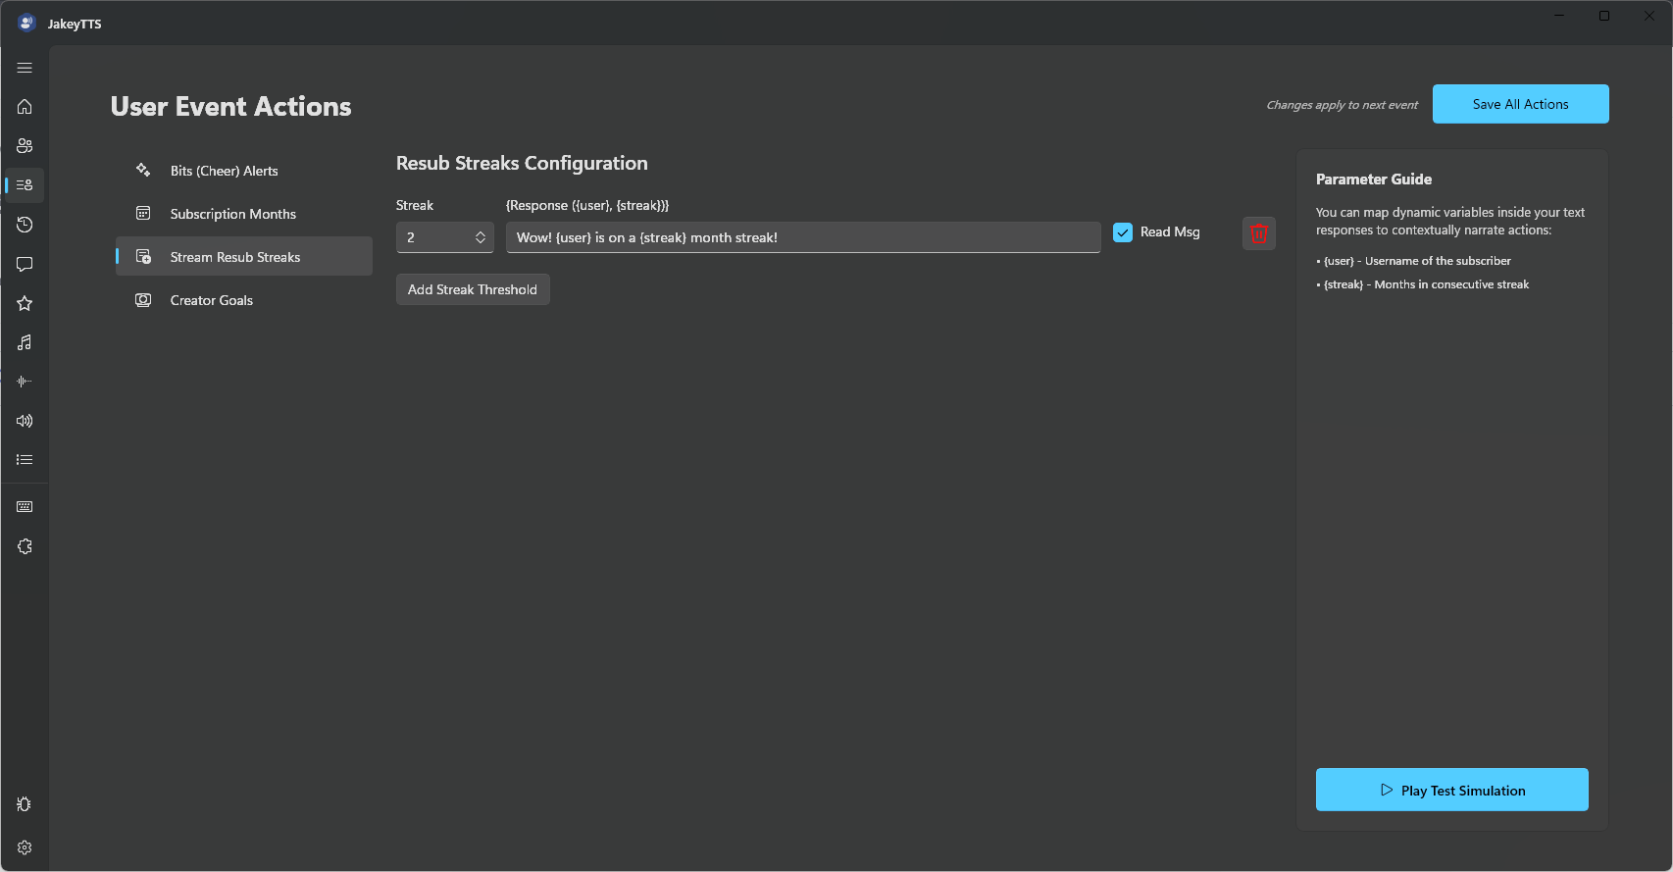Click the User Event Actions page title

pyautogui.click(x=230, y=106)
